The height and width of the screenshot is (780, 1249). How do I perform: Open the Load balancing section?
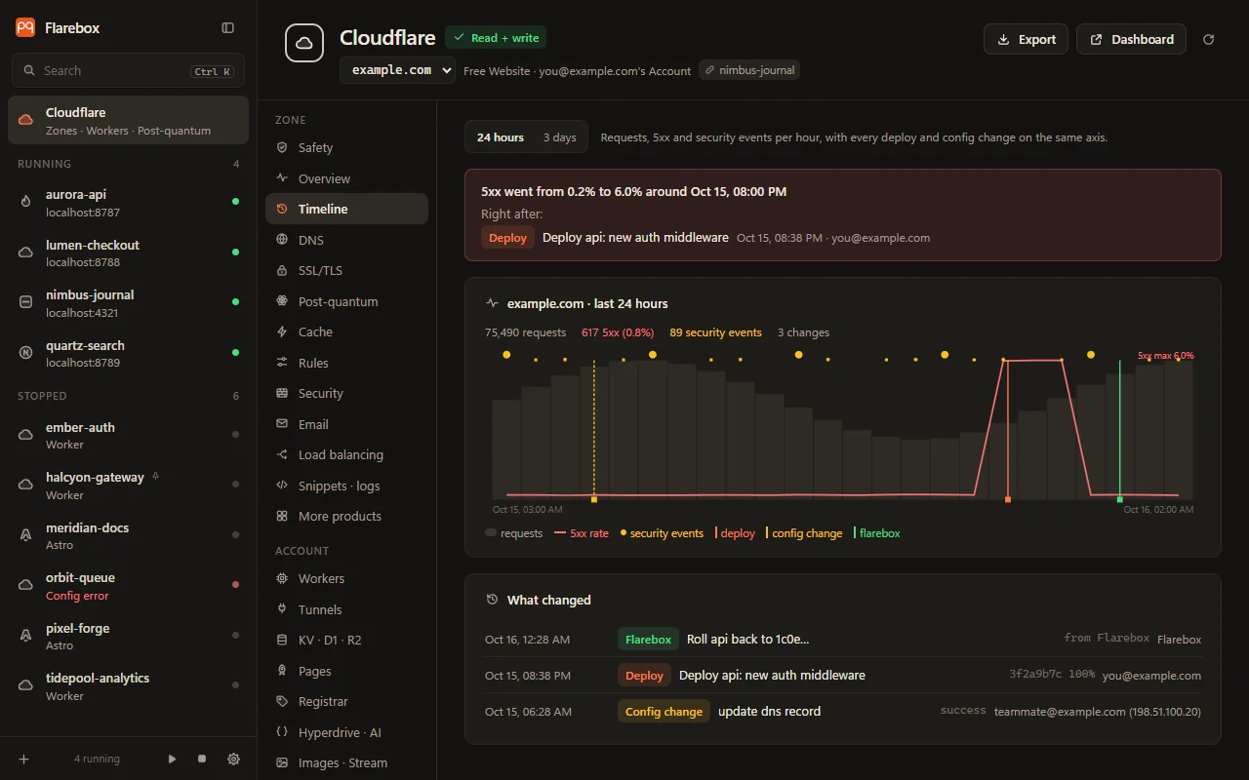tap(346, 454)
